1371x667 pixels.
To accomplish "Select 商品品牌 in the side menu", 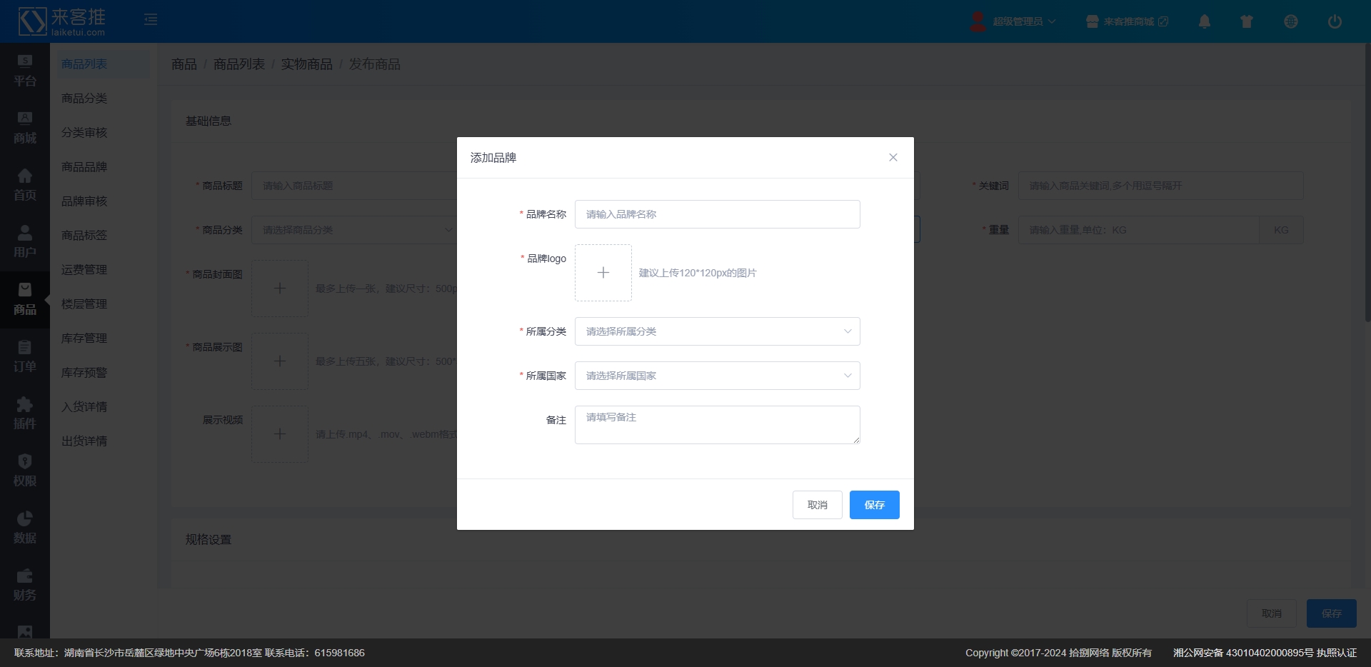I will point(84,167).
